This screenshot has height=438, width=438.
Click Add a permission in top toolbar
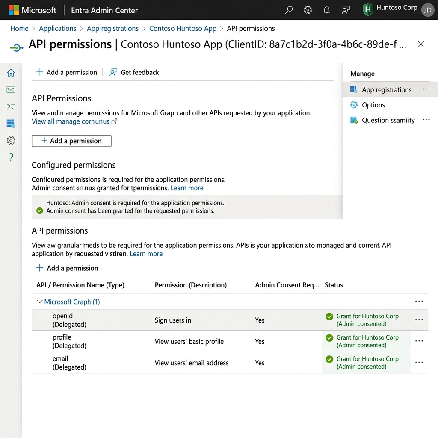(66, 72)
